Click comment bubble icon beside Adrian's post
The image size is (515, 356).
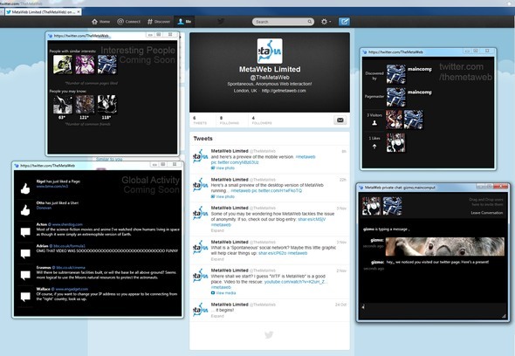click(25, 254)
